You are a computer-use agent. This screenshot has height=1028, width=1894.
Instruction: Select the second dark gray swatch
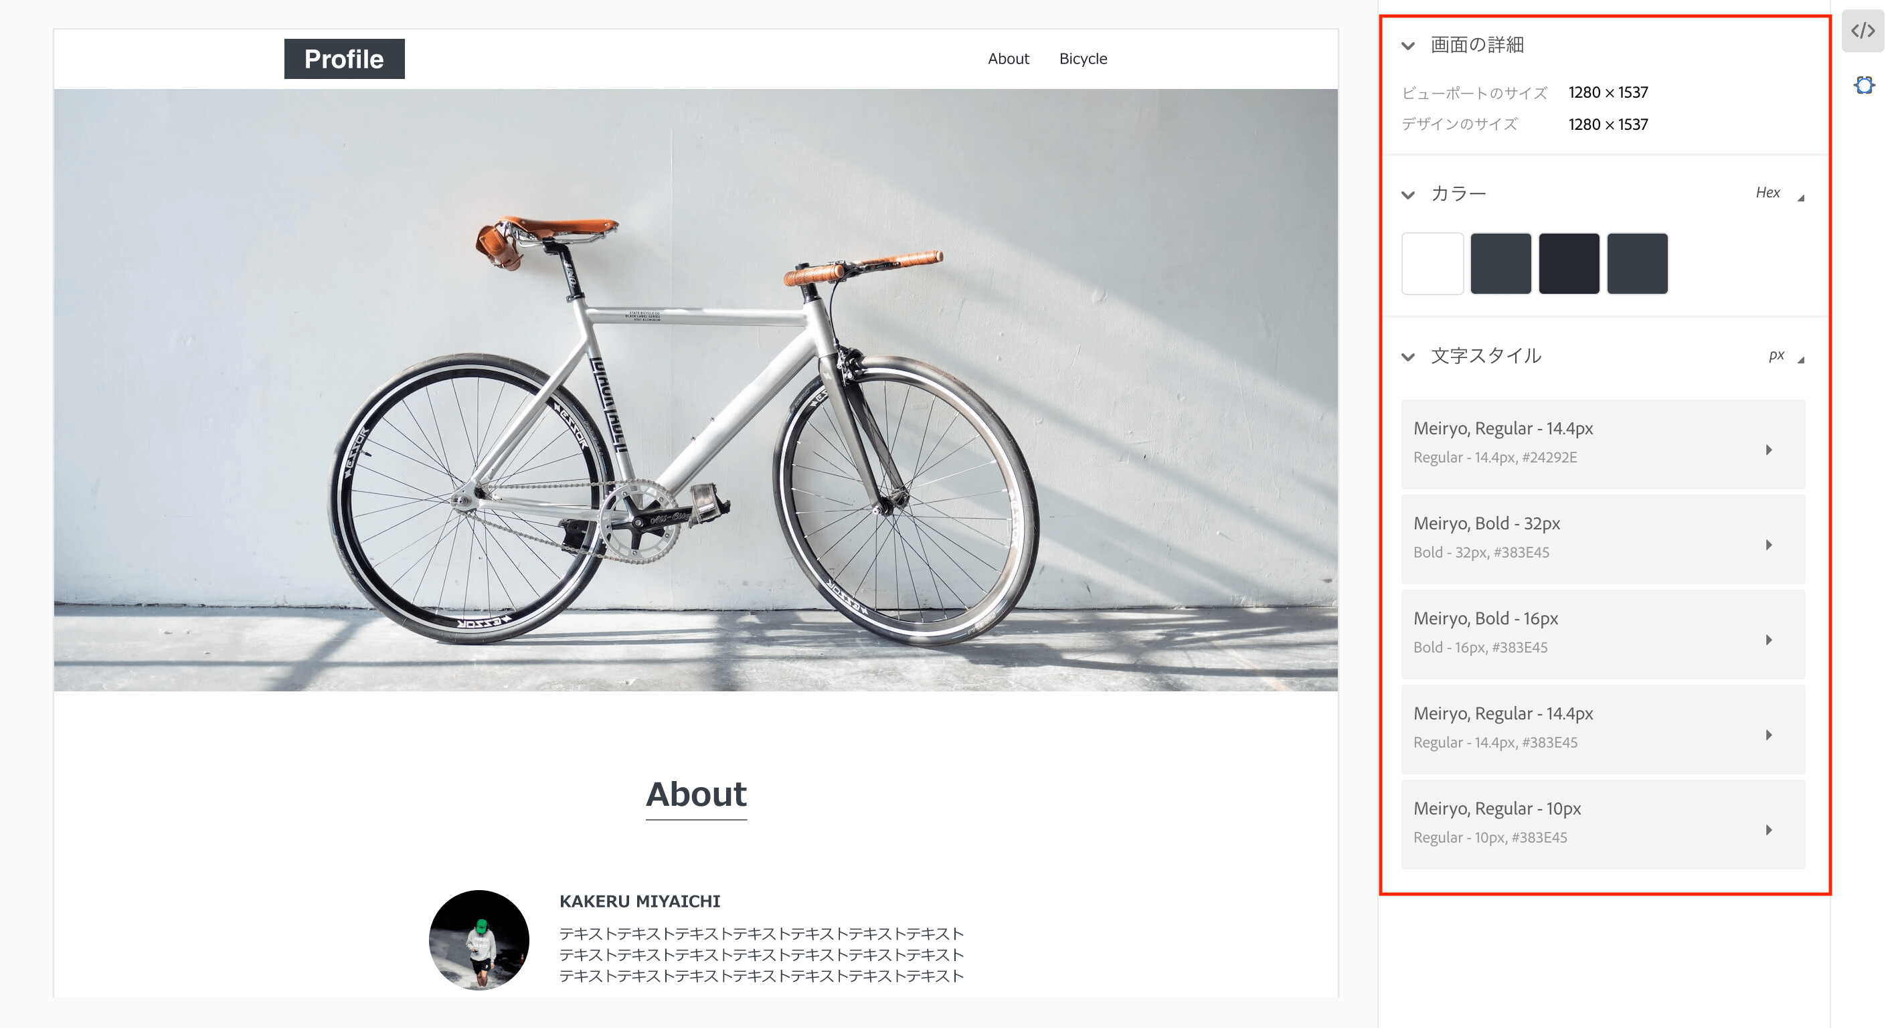point(1500,263)
